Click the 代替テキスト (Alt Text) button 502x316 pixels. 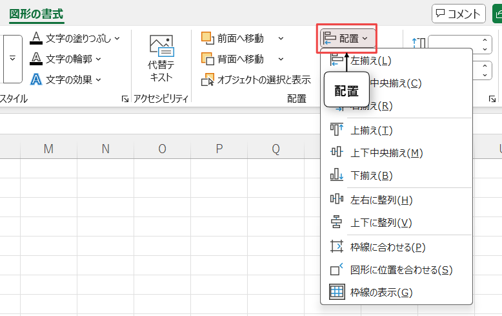coord(161,58)
